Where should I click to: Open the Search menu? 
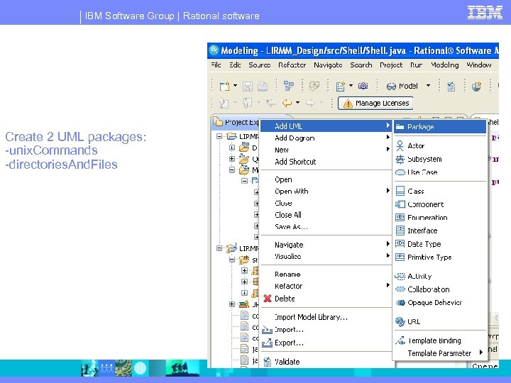pos(361,65)
